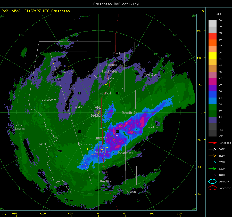The height and width of the screenshot is (217, 232).
Task: Click the yellow diamond marker near RockyMH
Action: tap(69, 67)
